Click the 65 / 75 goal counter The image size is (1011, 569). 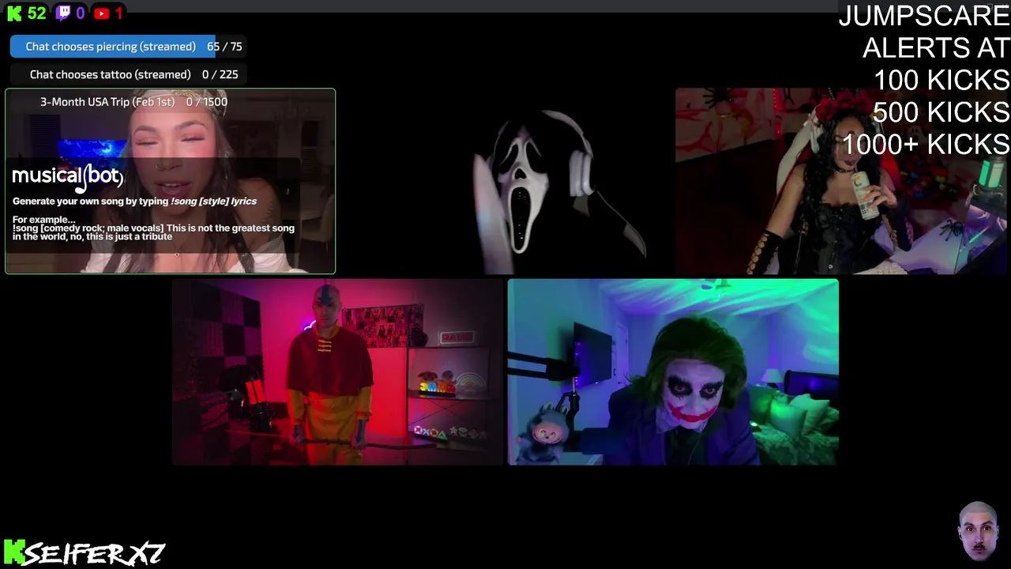click(x=224, y=47)
